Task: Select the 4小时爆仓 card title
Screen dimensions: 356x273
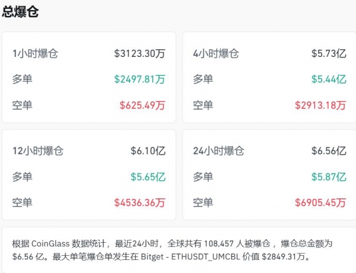Action: coord(216,54)
